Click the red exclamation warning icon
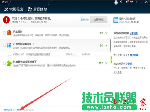 click(x=6, y=20)
